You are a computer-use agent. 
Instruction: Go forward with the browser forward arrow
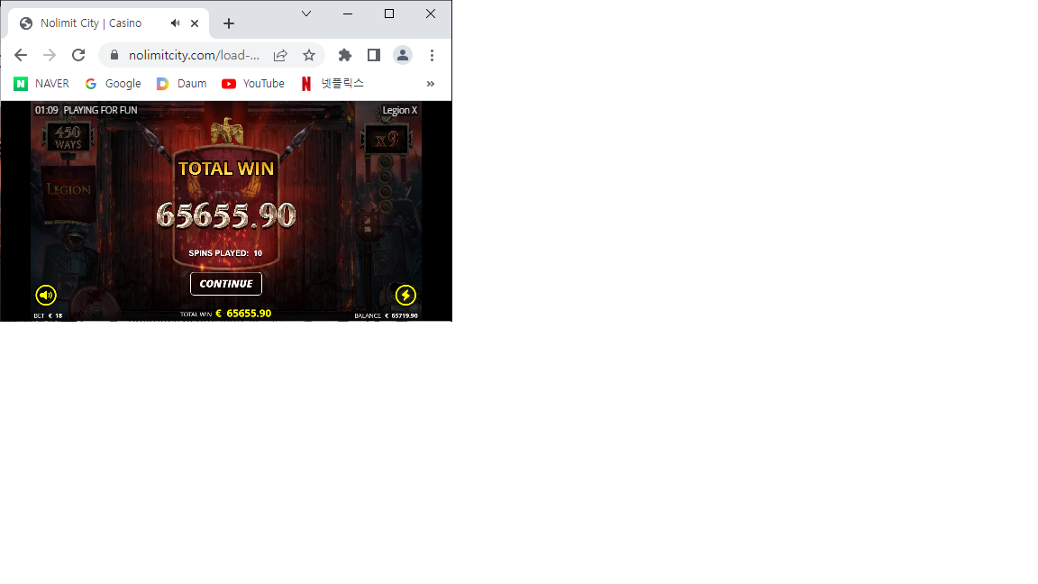(x=50, y=55)
